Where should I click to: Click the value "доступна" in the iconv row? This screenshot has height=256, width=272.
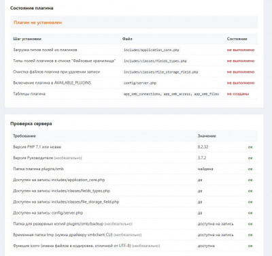coord(206,246)
